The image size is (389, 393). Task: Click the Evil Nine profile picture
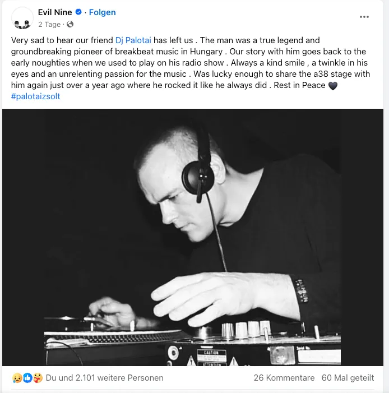22,19
